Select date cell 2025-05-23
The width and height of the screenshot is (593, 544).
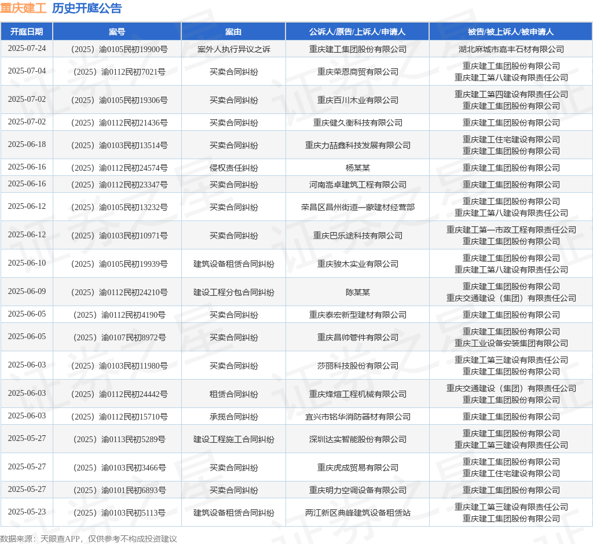(x=27, y=512)
